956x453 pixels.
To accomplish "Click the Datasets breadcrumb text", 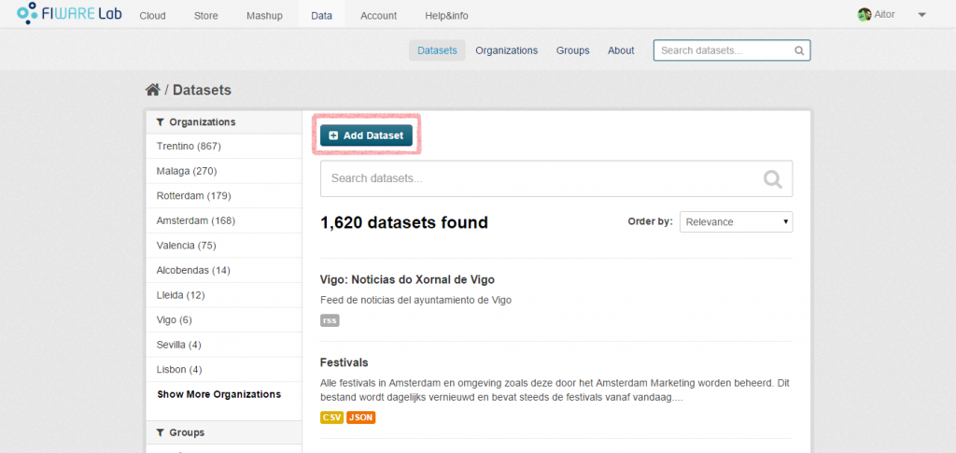I will 202,91.
